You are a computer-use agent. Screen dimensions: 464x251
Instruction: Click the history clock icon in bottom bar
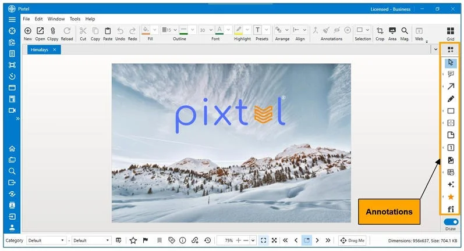point(208,241)
